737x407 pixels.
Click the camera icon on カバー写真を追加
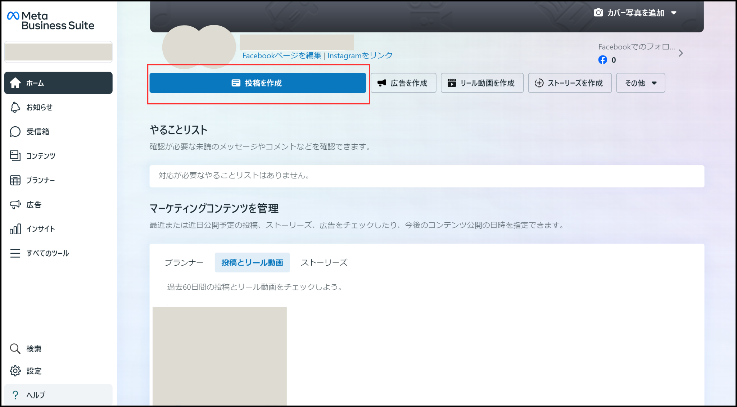click(598, 13)
